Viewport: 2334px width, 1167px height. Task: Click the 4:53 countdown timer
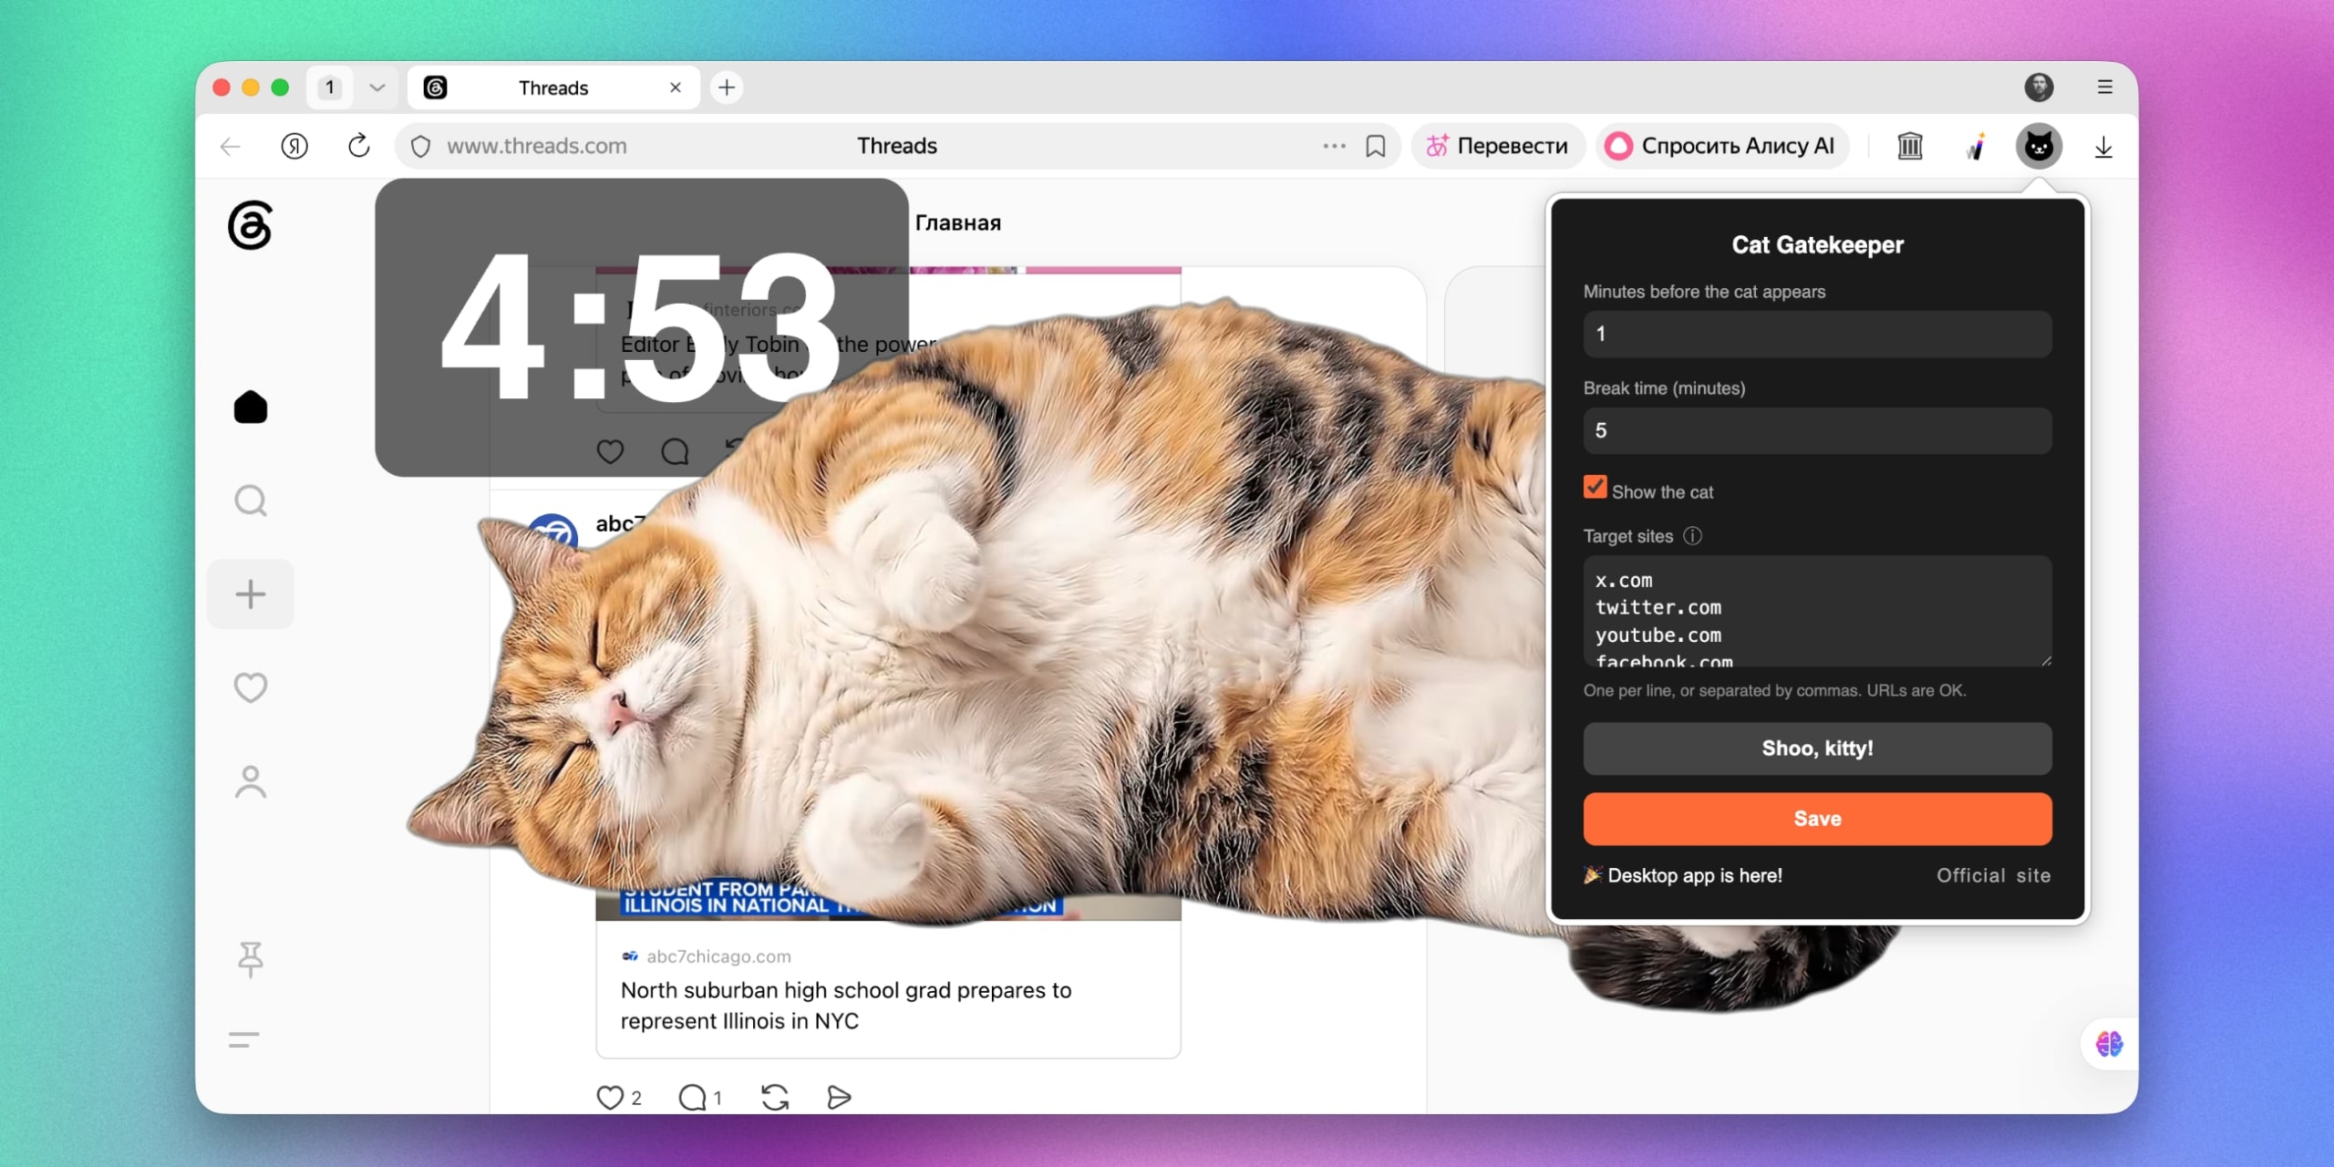[x=641, y=326]
